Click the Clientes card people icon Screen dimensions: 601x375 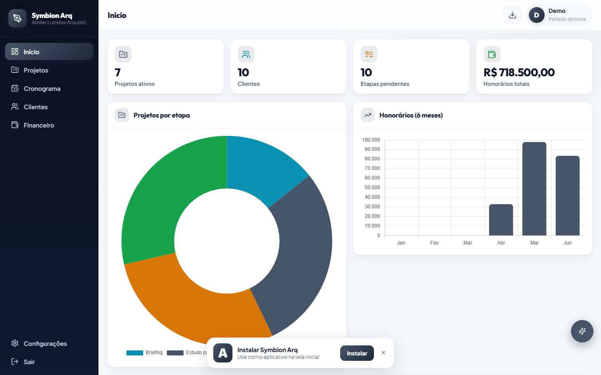coord(246,54)
